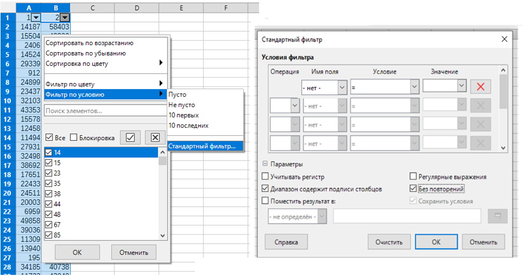Image resolution: width=523 pixels, height=276 pixels.
Task: Click the deselect-all X icon button
Action: coord(155,137)
